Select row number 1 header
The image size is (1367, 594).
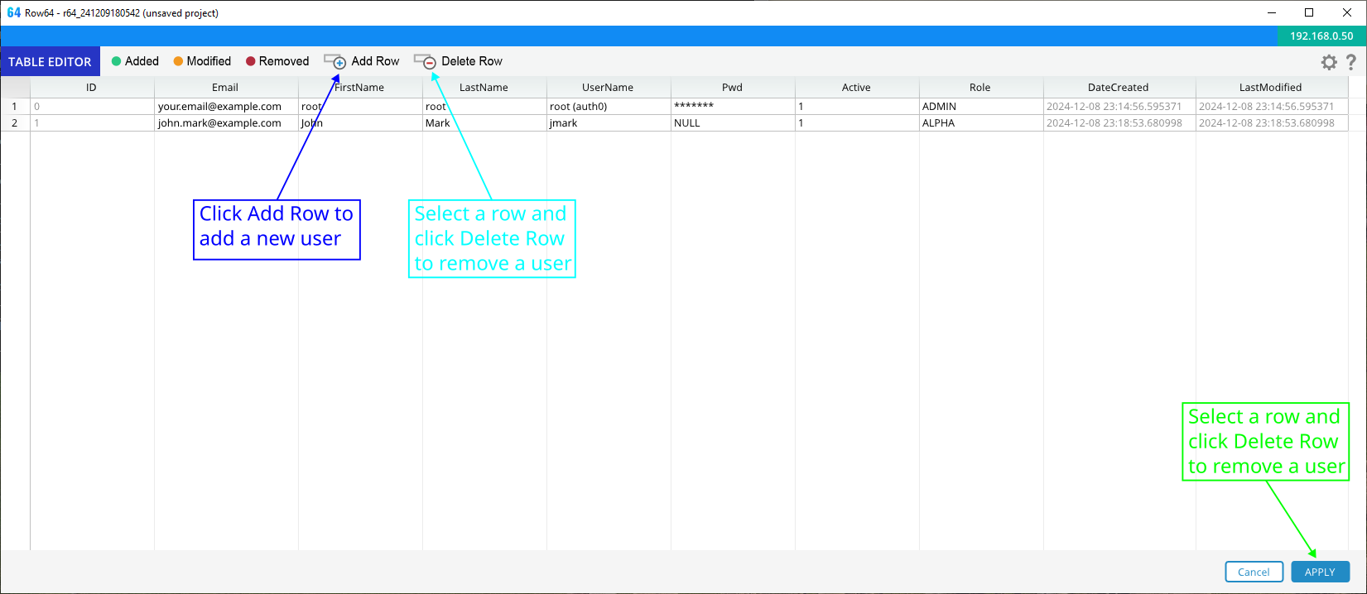coord(14,107)
